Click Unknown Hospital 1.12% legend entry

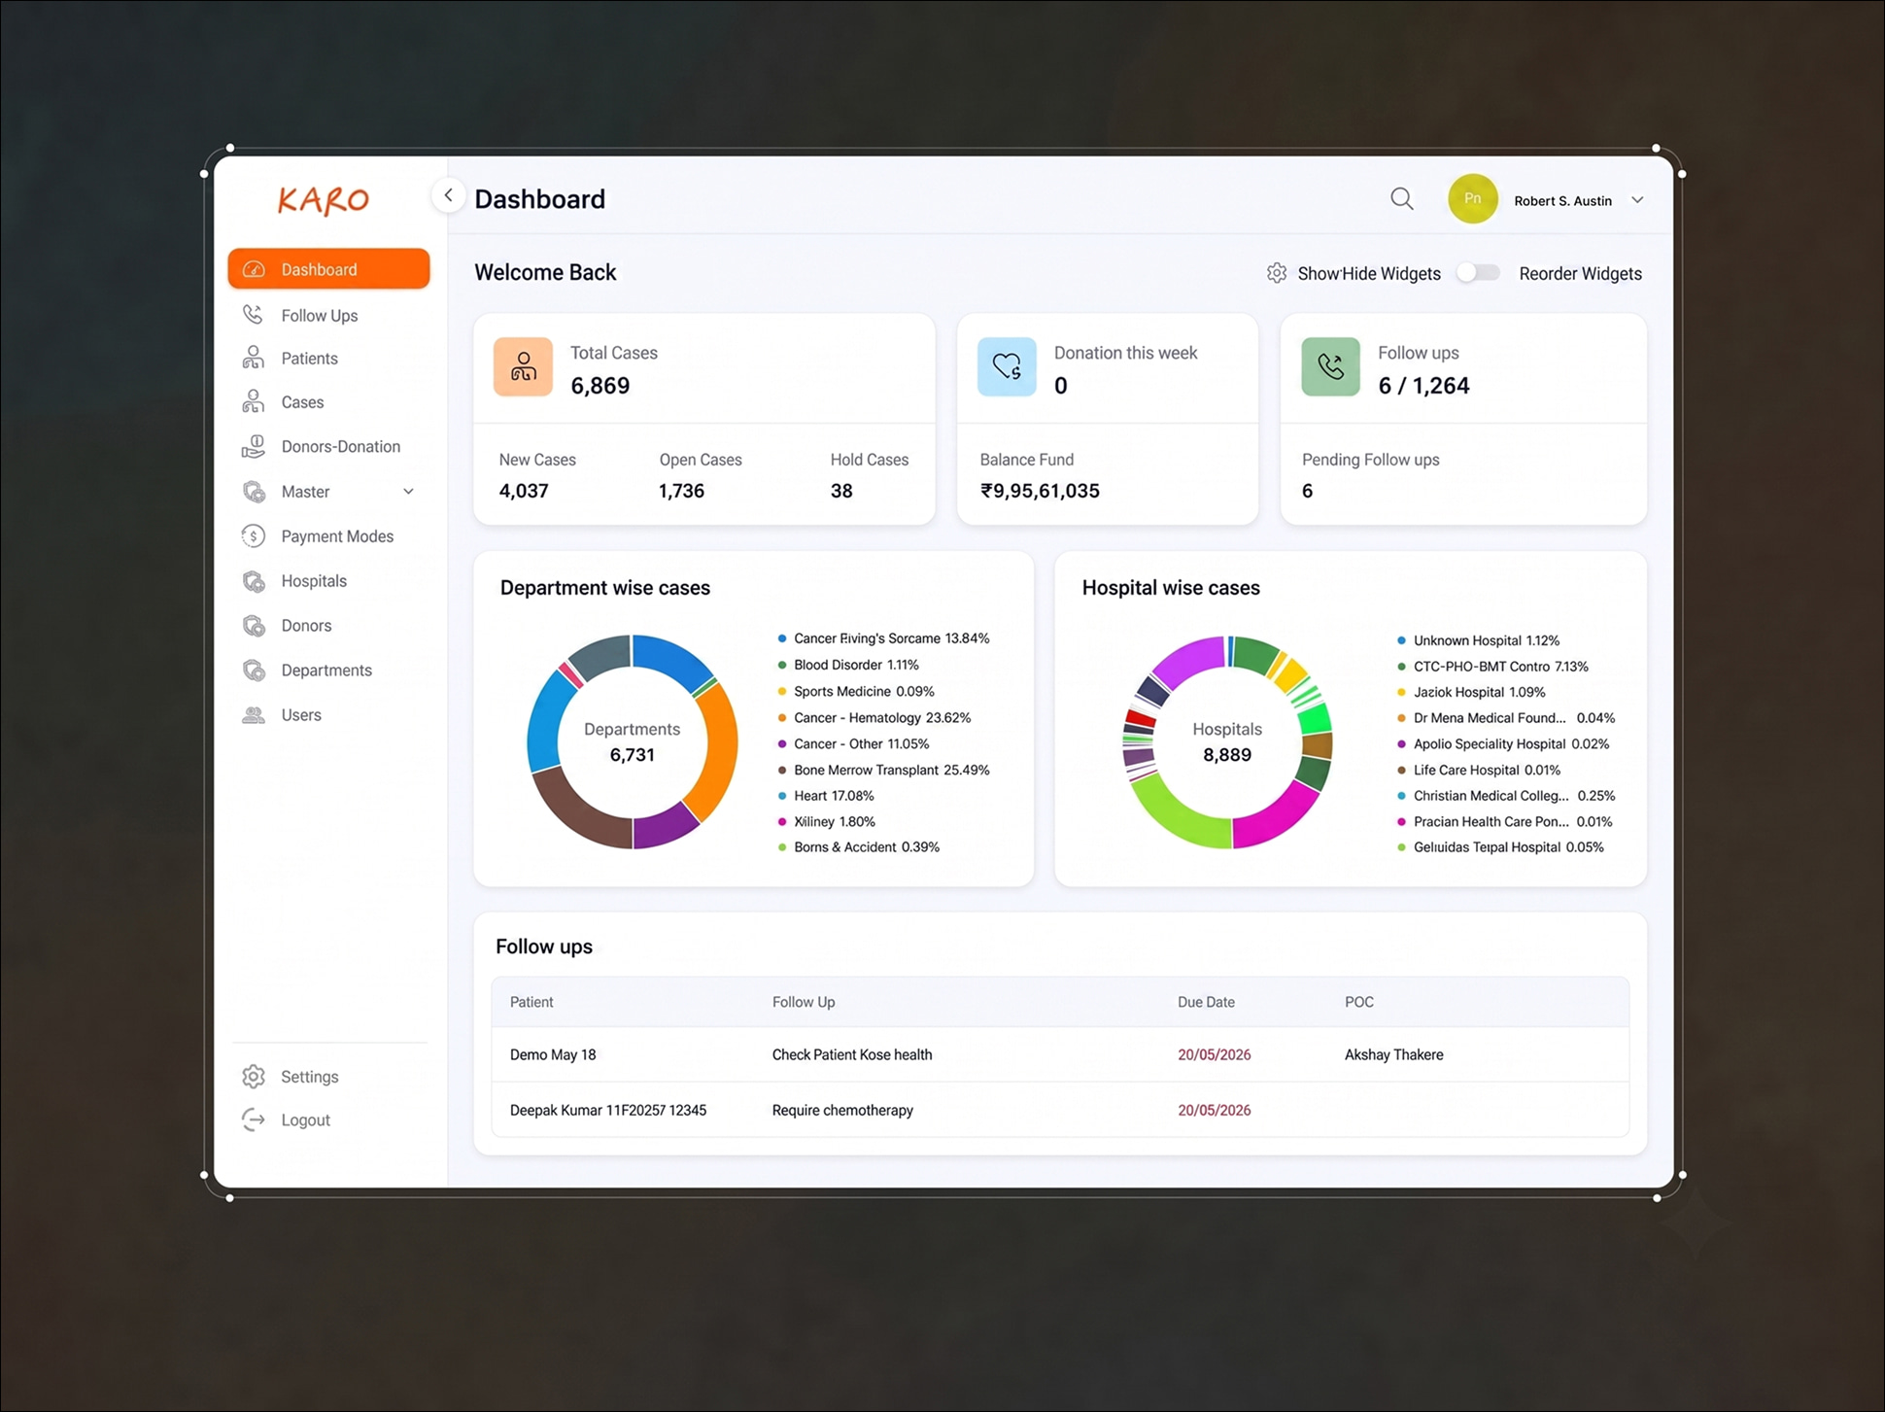point(1478,640)
